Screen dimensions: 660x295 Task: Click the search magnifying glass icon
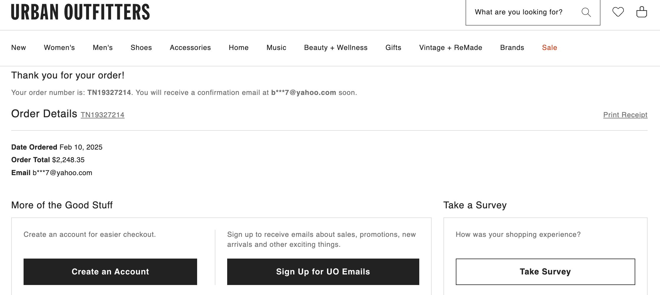[x=586, y=12]
